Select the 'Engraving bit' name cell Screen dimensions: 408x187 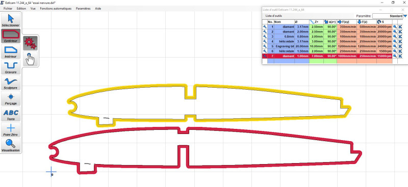[x=284, y=46]
